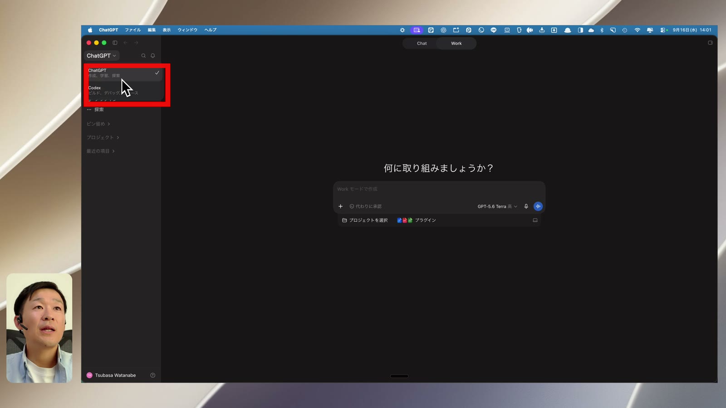Image resolution: width=726 pixels, height=408 pixels.
Task: Open Control Center in menu bar
Action: [x=664, y=30]
